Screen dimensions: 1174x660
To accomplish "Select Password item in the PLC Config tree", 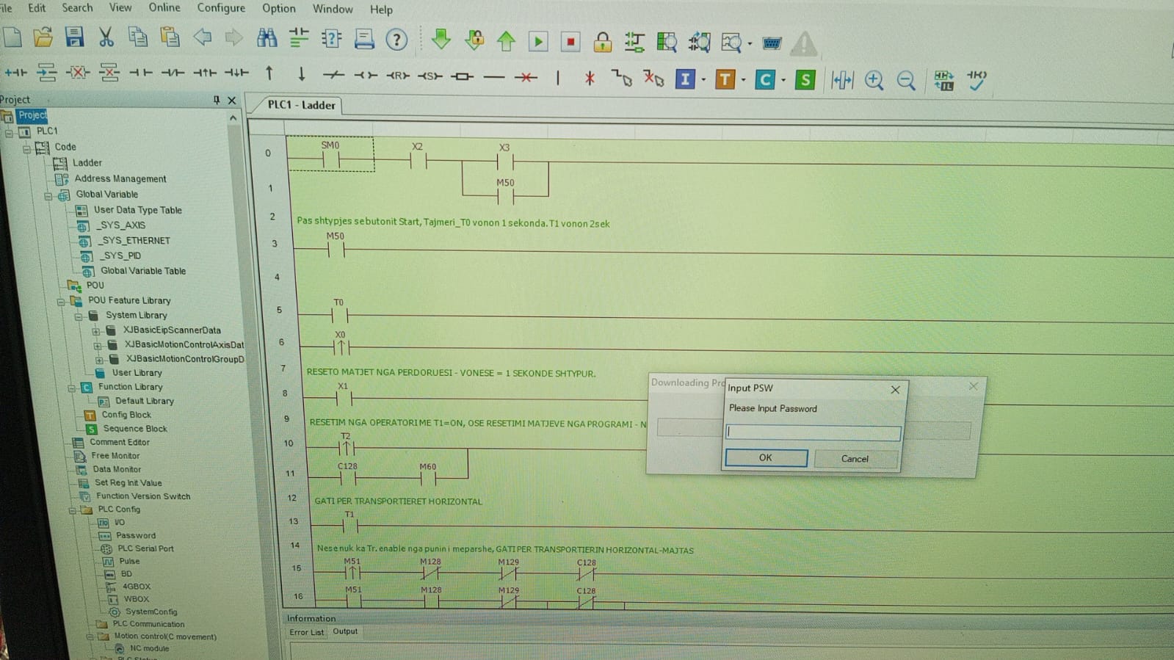I will [x=135, y=535].
